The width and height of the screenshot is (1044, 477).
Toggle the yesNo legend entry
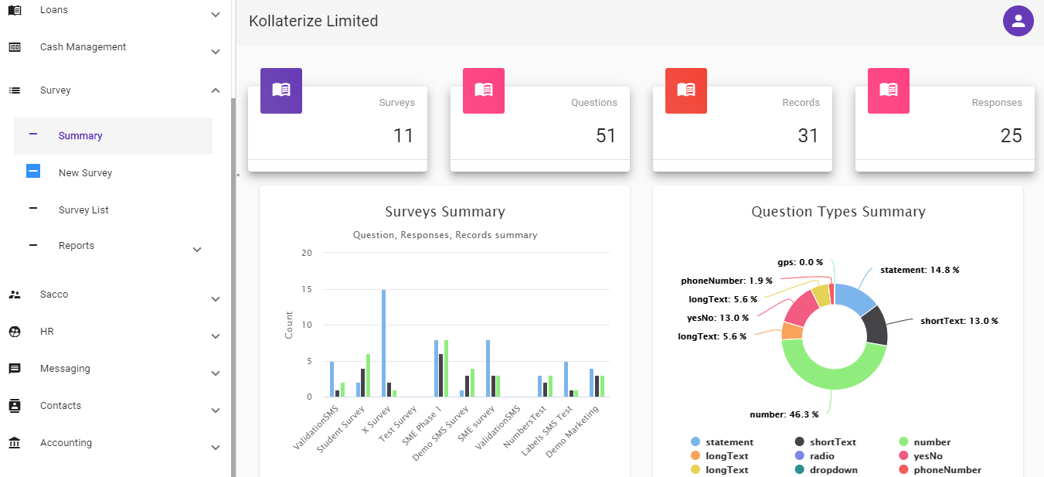(x=920, y=456)
